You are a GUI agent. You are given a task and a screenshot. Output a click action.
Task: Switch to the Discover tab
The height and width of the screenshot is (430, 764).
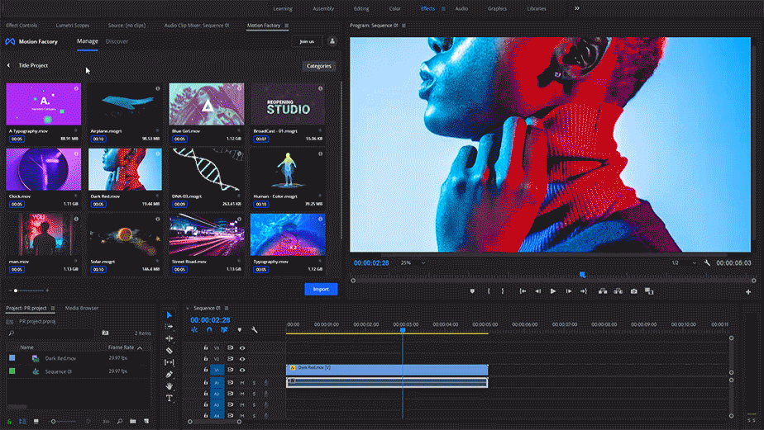click(117, 41)
